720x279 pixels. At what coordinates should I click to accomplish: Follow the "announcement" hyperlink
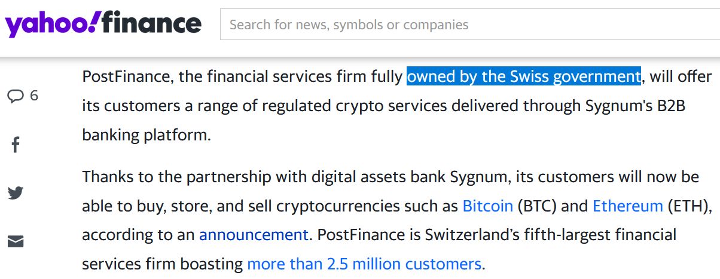pos(254,235)
